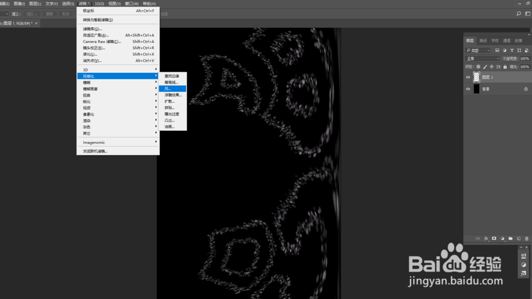532x299 pixels.
Task: Filter layers by shape layer icon
Action: pos(519,50)
